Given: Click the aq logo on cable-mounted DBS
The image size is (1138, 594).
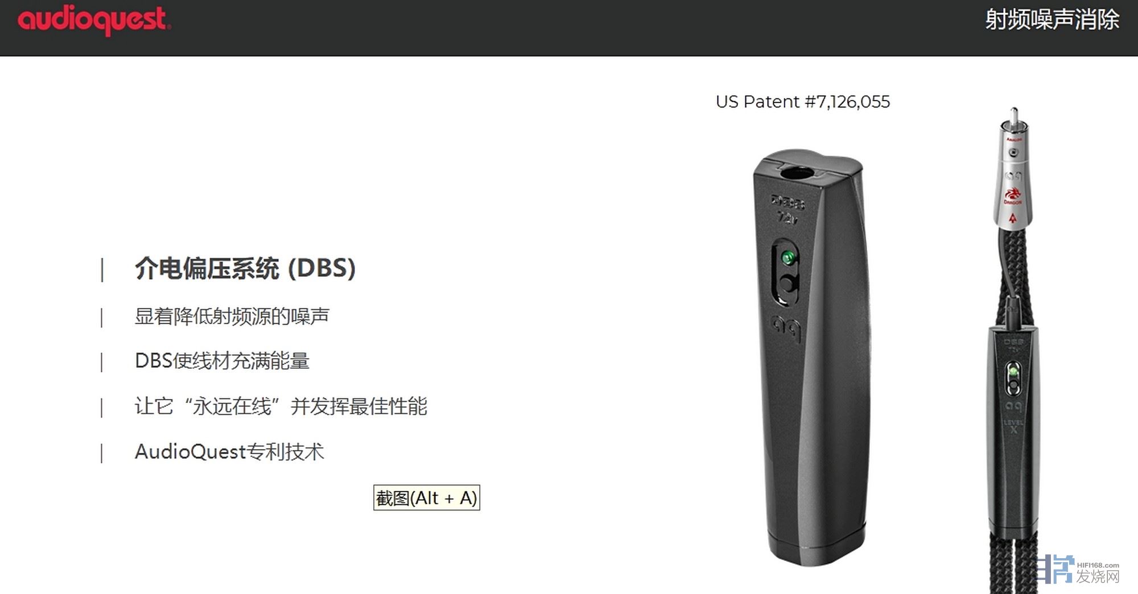Looking at the screenshot, I should click(x=1013, y=406).
